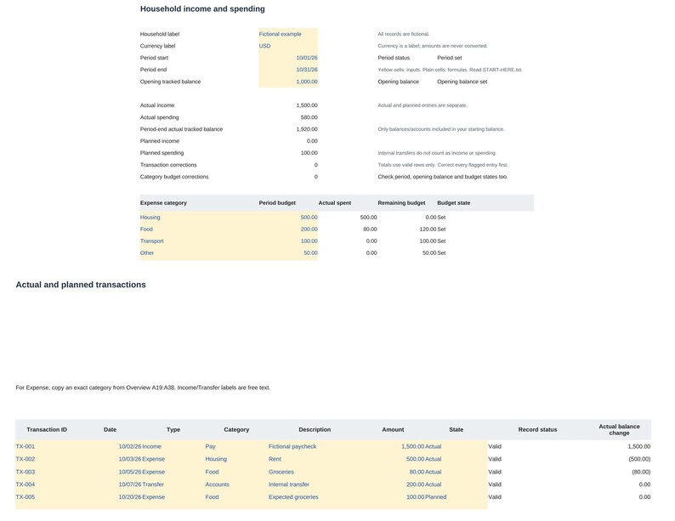Click the 'Opening balance set' status text

462,82
